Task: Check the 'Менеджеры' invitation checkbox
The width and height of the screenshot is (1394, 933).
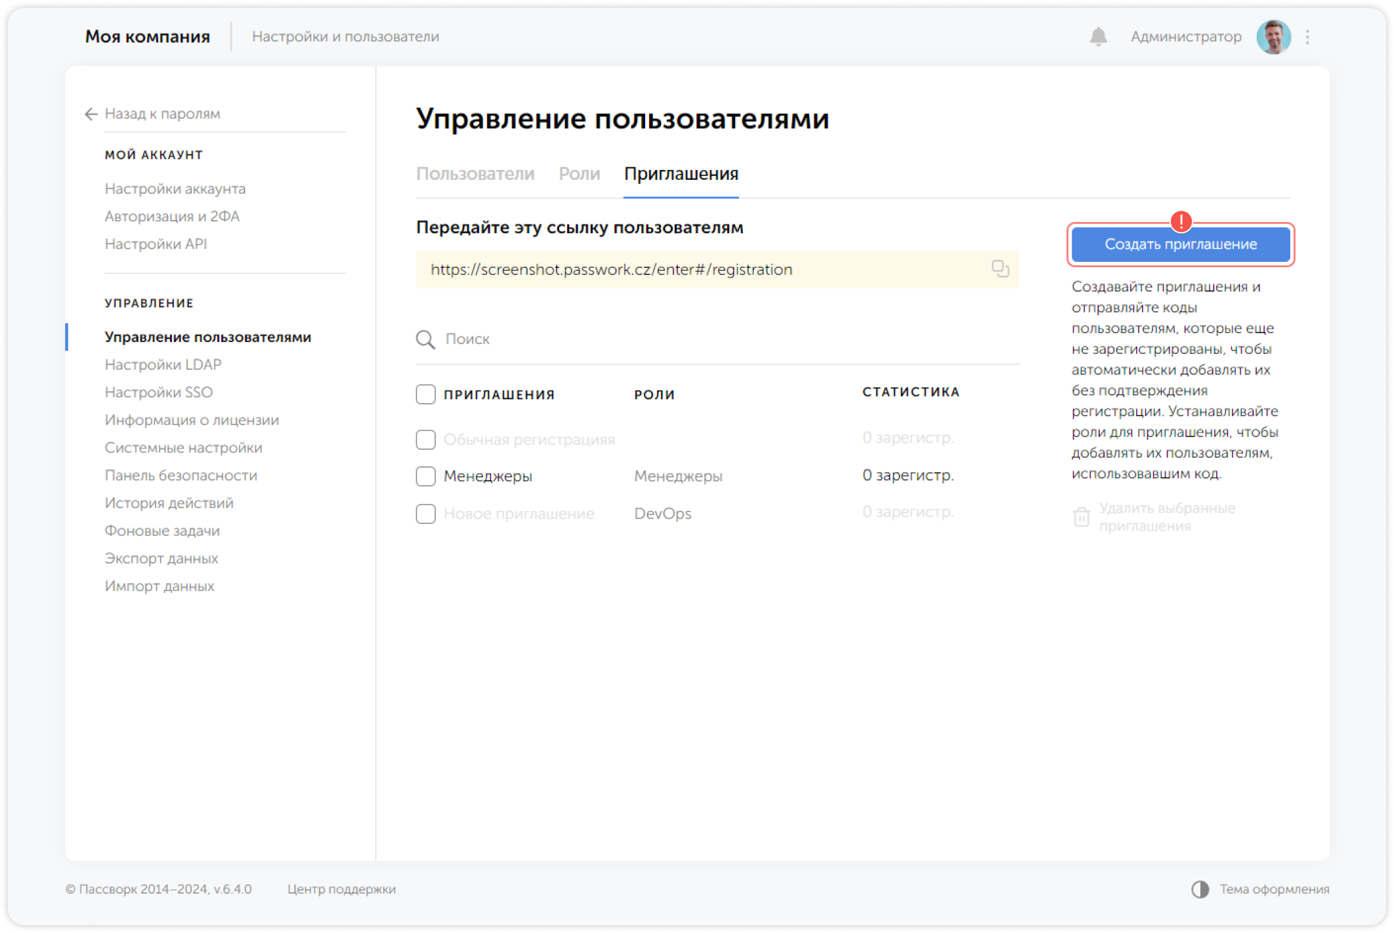Action: tap(425, 475)
